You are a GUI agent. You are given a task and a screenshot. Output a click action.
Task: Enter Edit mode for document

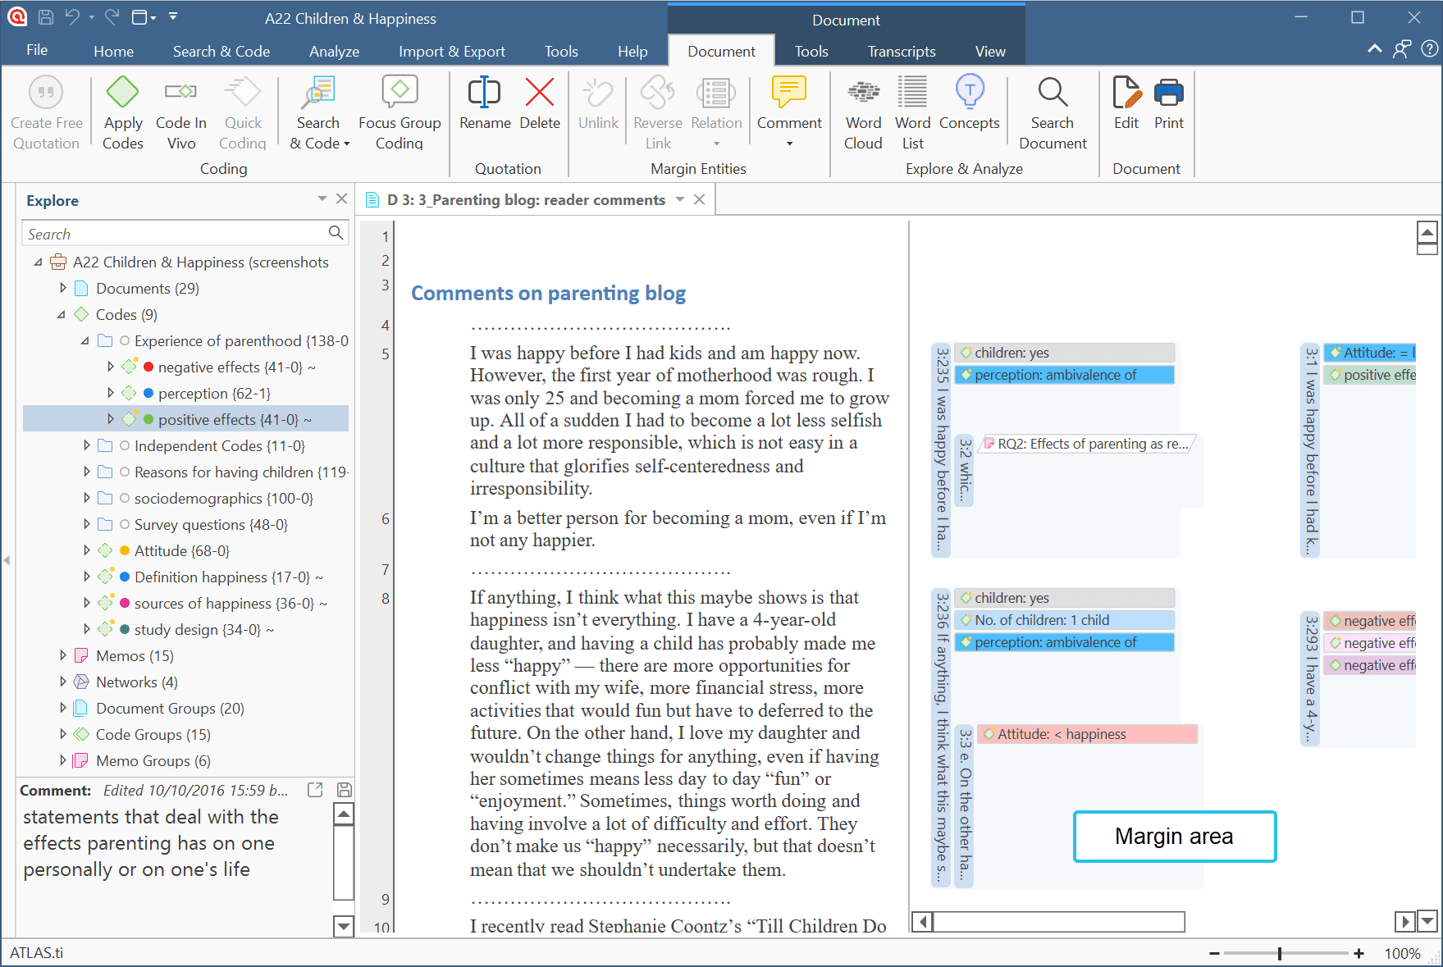tap(1126, 103)
